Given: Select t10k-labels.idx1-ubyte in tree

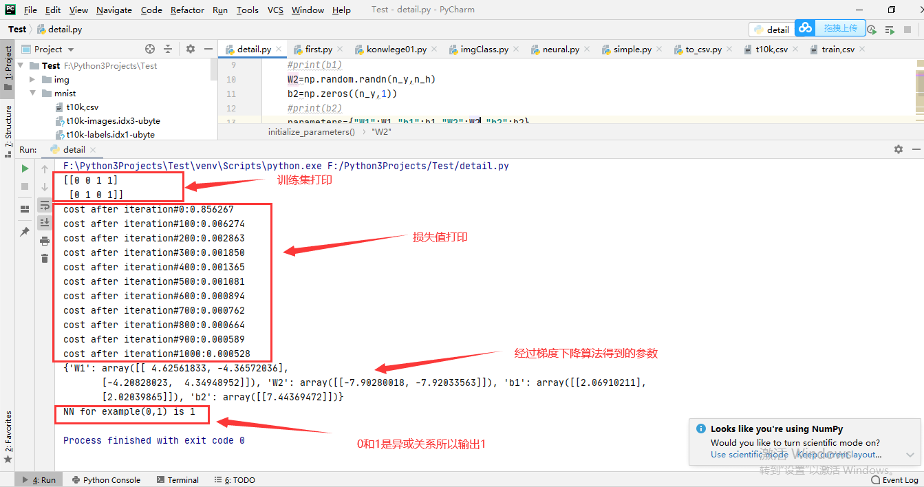Looking at the screenshot, I should click(104, 134).
